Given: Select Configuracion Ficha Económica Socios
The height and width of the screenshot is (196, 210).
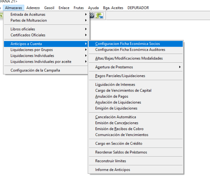Looking at the screenshot, I should (x=127, y=44).
